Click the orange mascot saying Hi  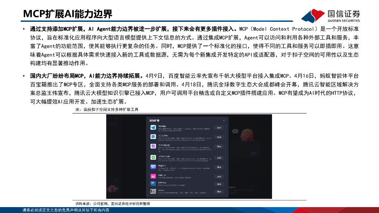(247, 135)
